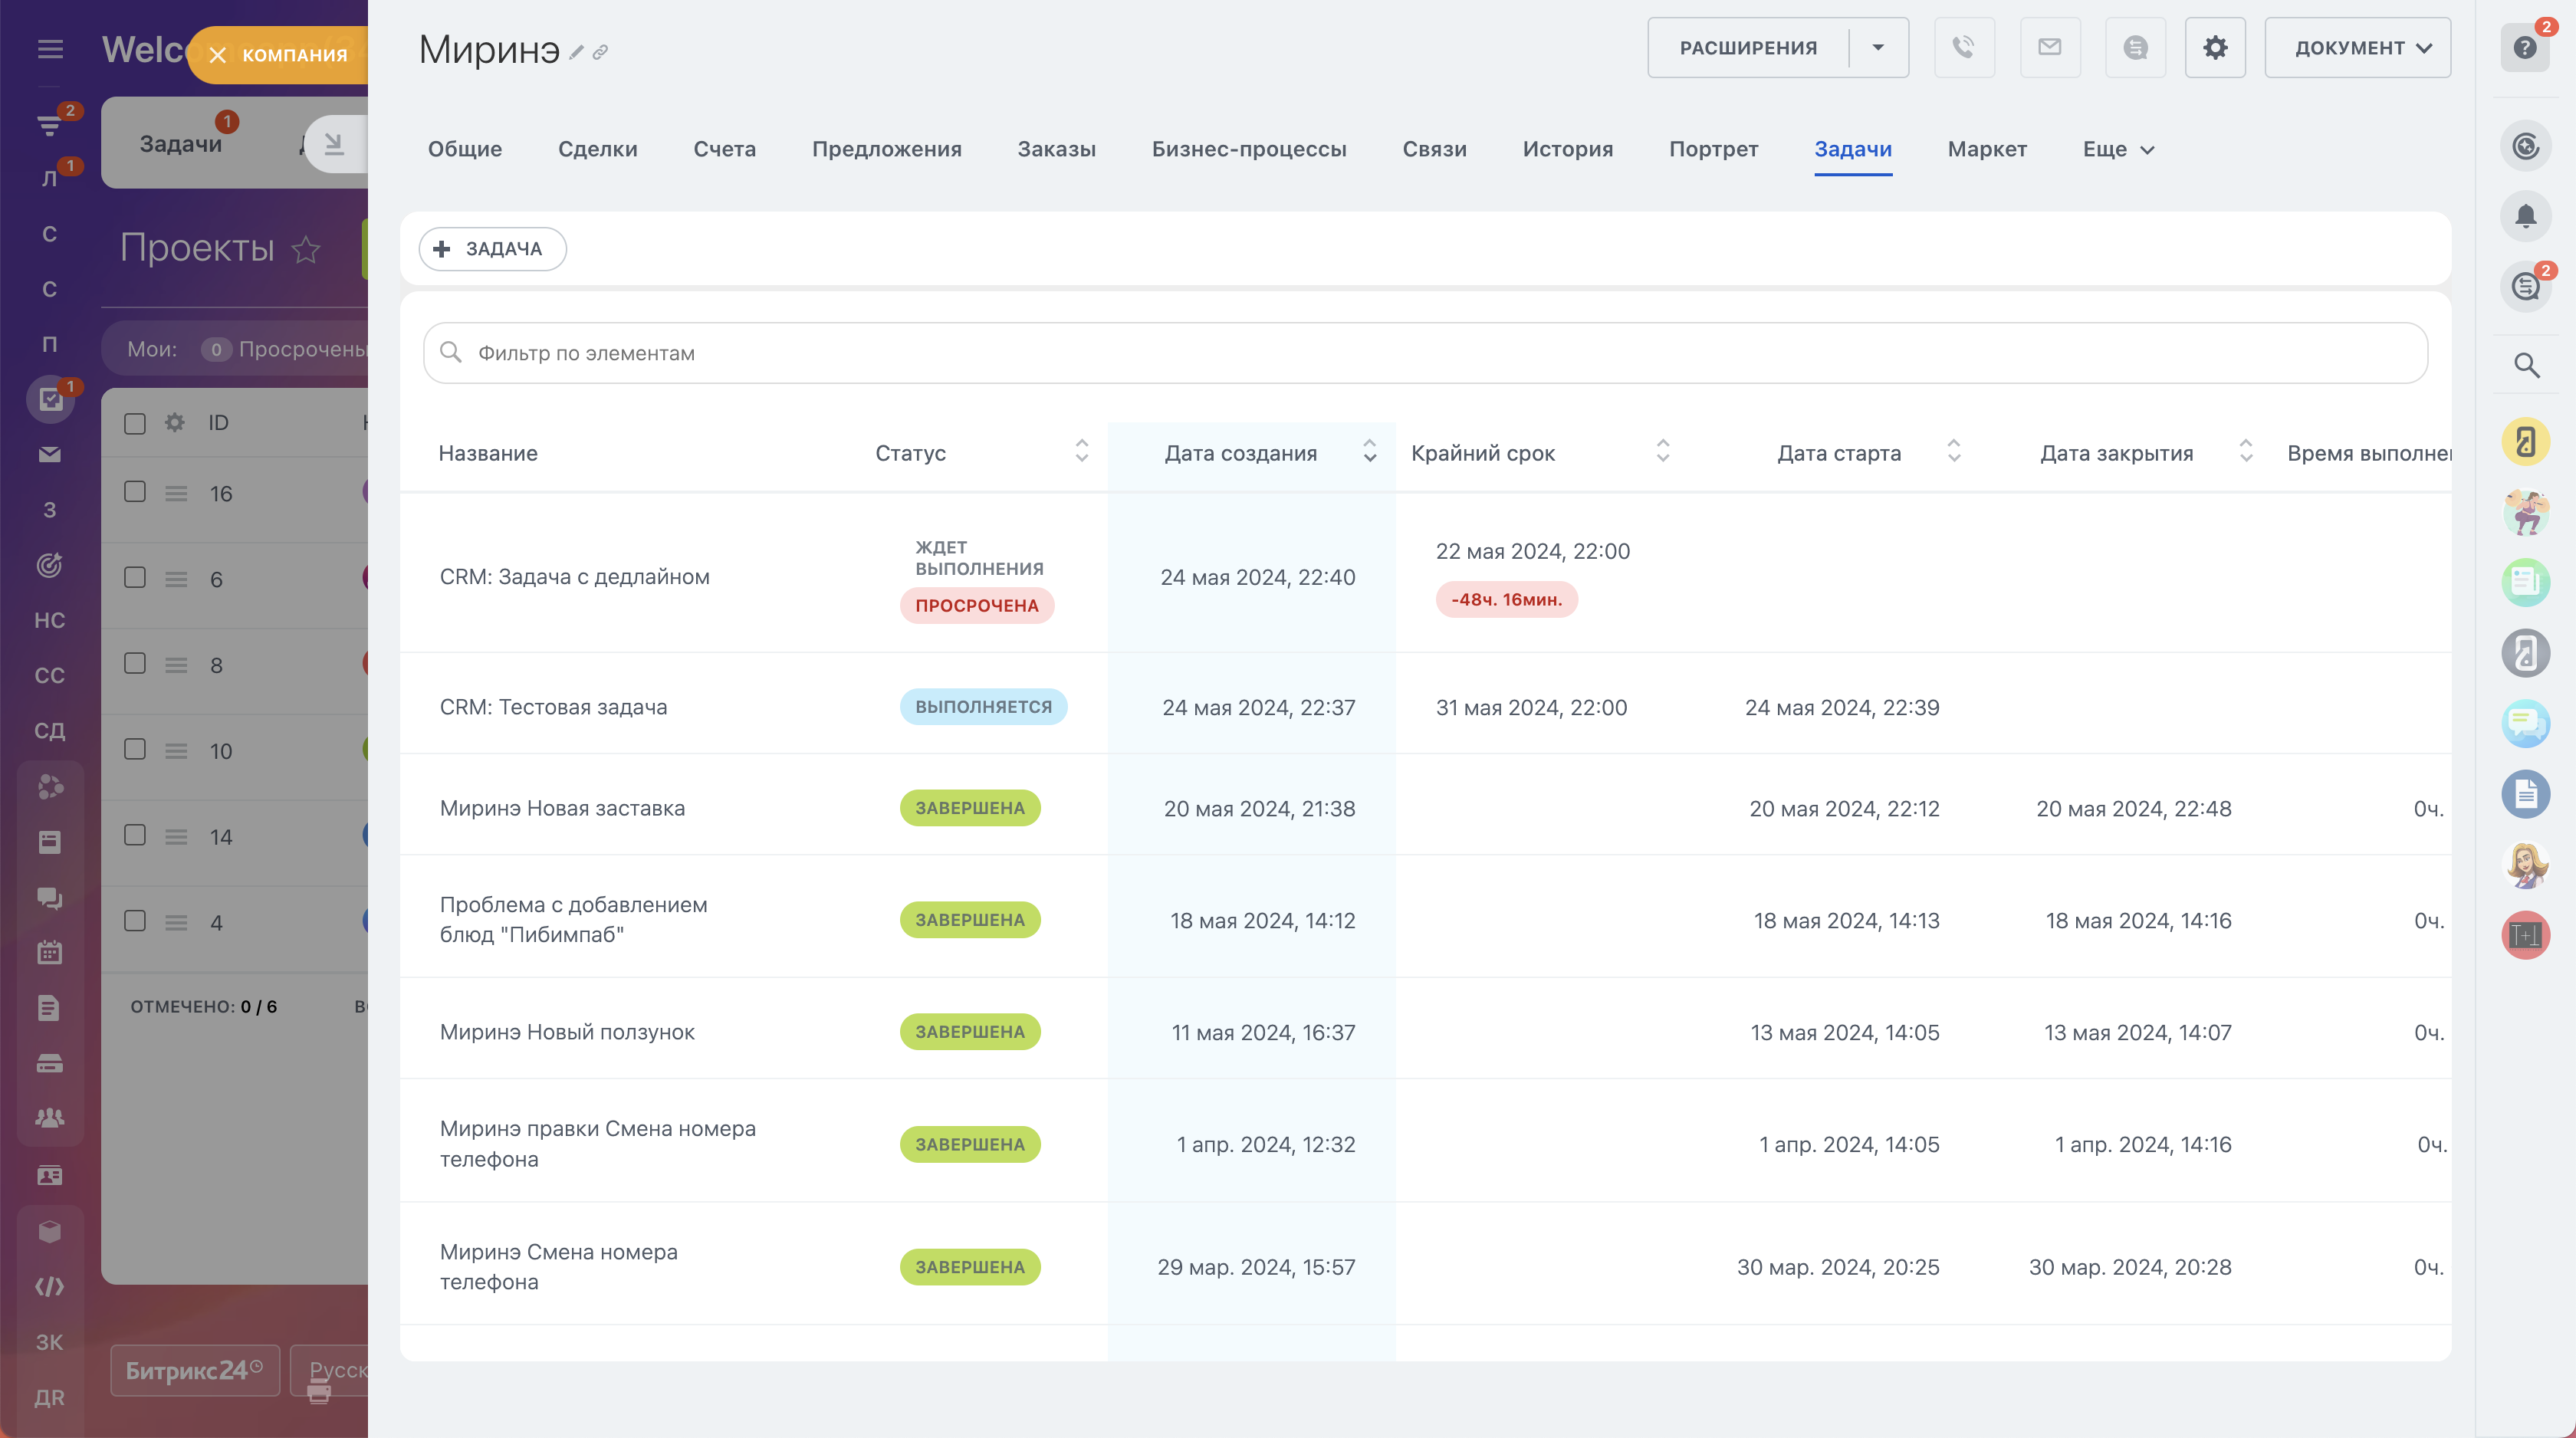
Task: Switch to the Сделки tab
Action: click(x=597, y=149)
